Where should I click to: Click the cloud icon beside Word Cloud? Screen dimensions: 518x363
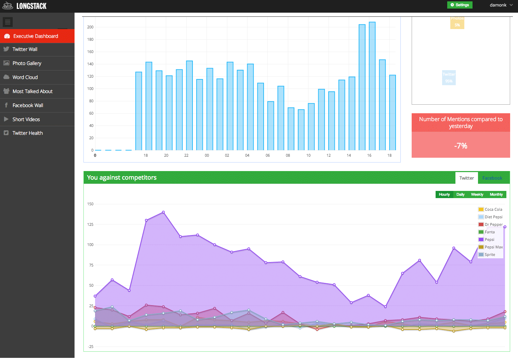pyautogui.click(x=6, y=77)
